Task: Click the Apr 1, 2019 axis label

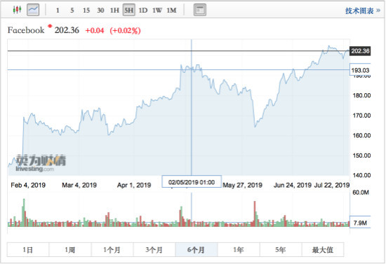Action: 134,185
